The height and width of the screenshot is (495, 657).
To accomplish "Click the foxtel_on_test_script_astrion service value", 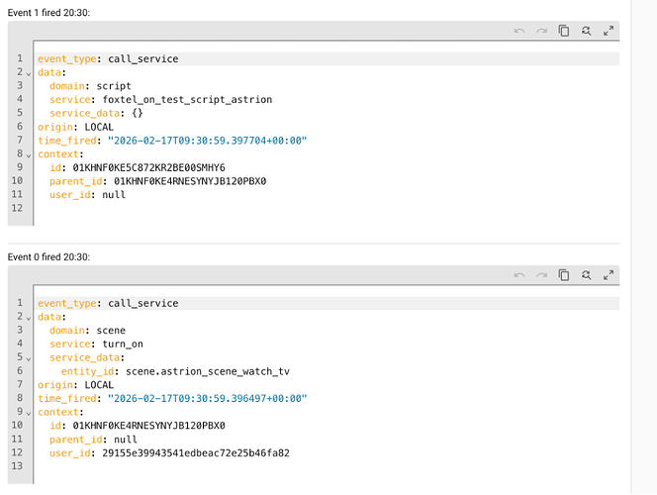I will click(187, 100).
